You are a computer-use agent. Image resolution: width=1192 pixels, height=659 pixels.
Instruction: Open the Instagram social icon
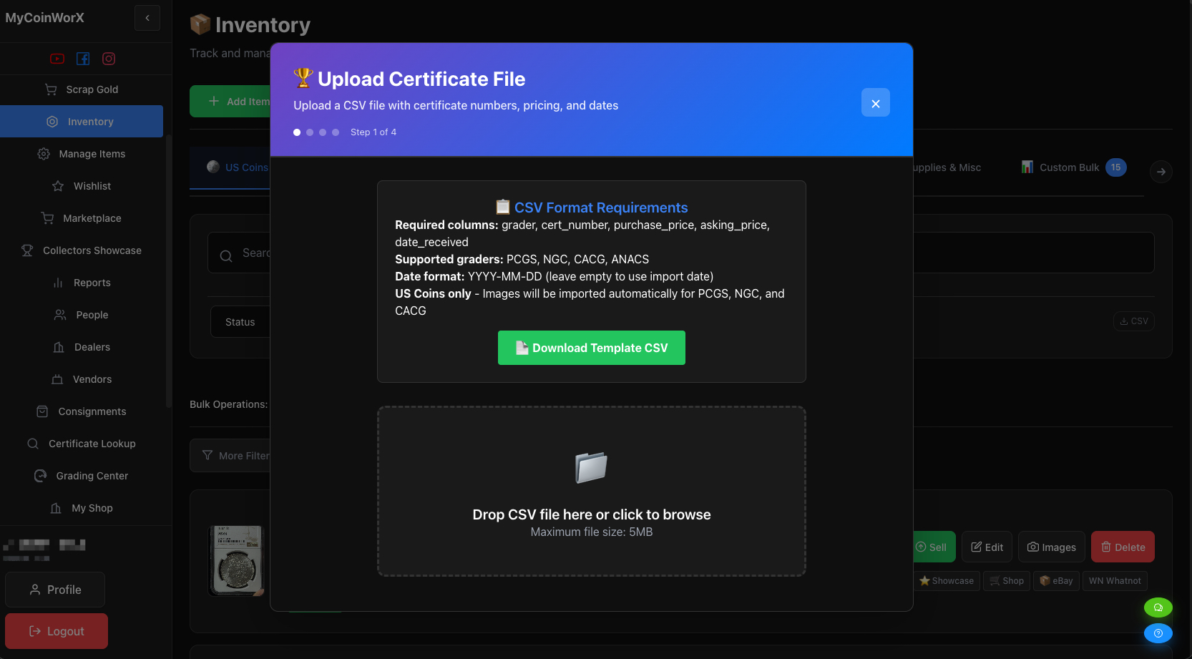(x=109, y=59)
